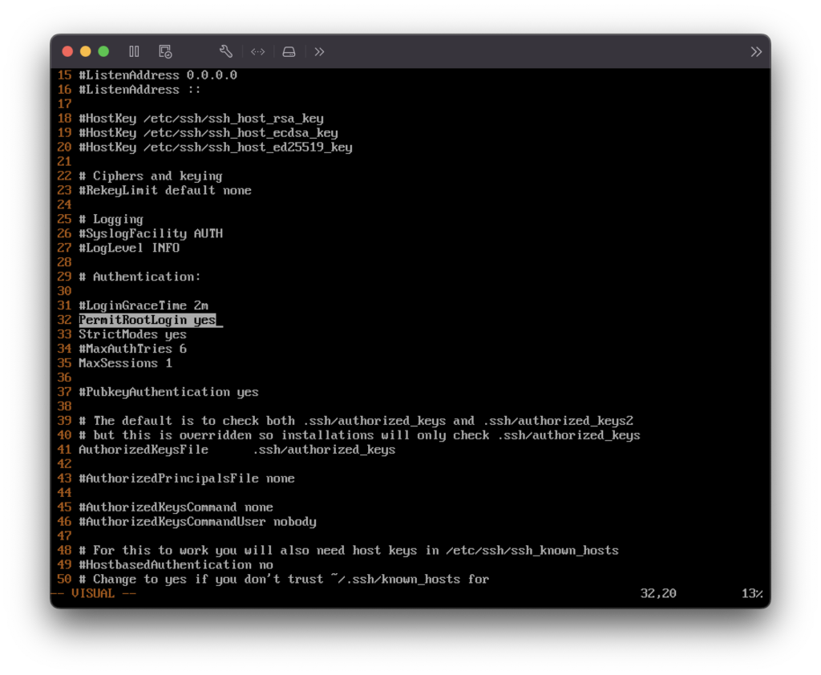Pause the virtual machine

[134, 51]
